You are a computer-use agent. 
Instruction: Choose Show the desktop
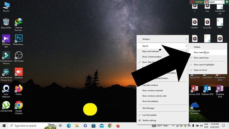pyautogui.click(x=163, y=101)
